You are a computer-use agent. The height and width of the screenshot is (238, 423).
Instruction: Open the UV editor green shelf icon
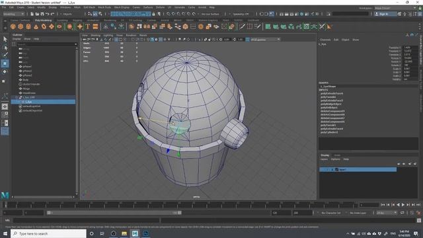(307, 26)
